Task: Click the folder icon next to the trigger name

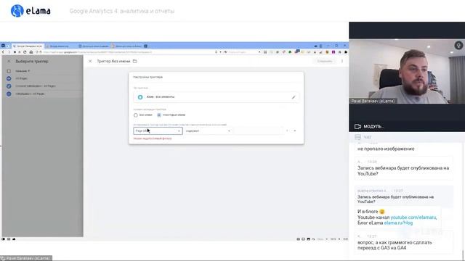Action: [135, 61]
